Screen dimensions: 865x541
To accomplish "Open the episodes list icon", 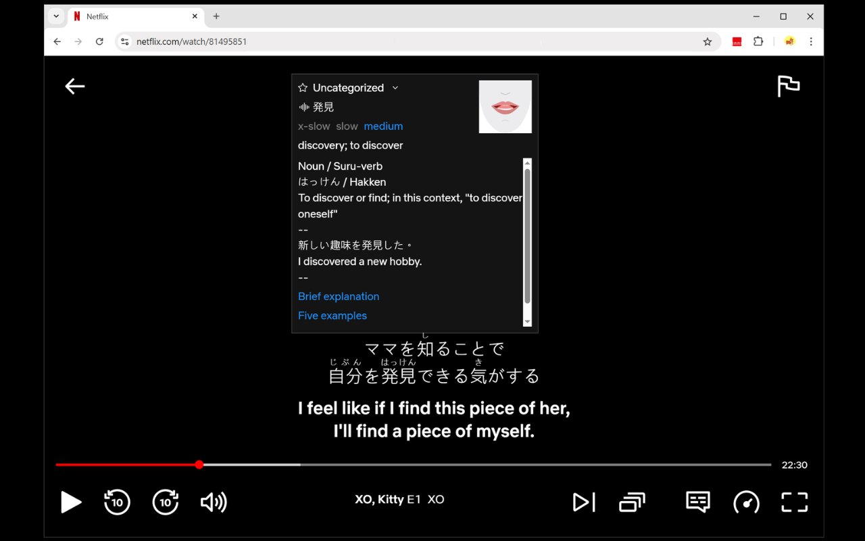I will coord(632,502).
